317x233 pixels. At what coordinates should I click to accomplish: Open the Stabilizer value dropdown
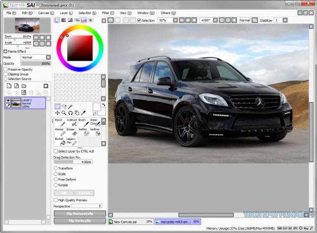point(285,20)
